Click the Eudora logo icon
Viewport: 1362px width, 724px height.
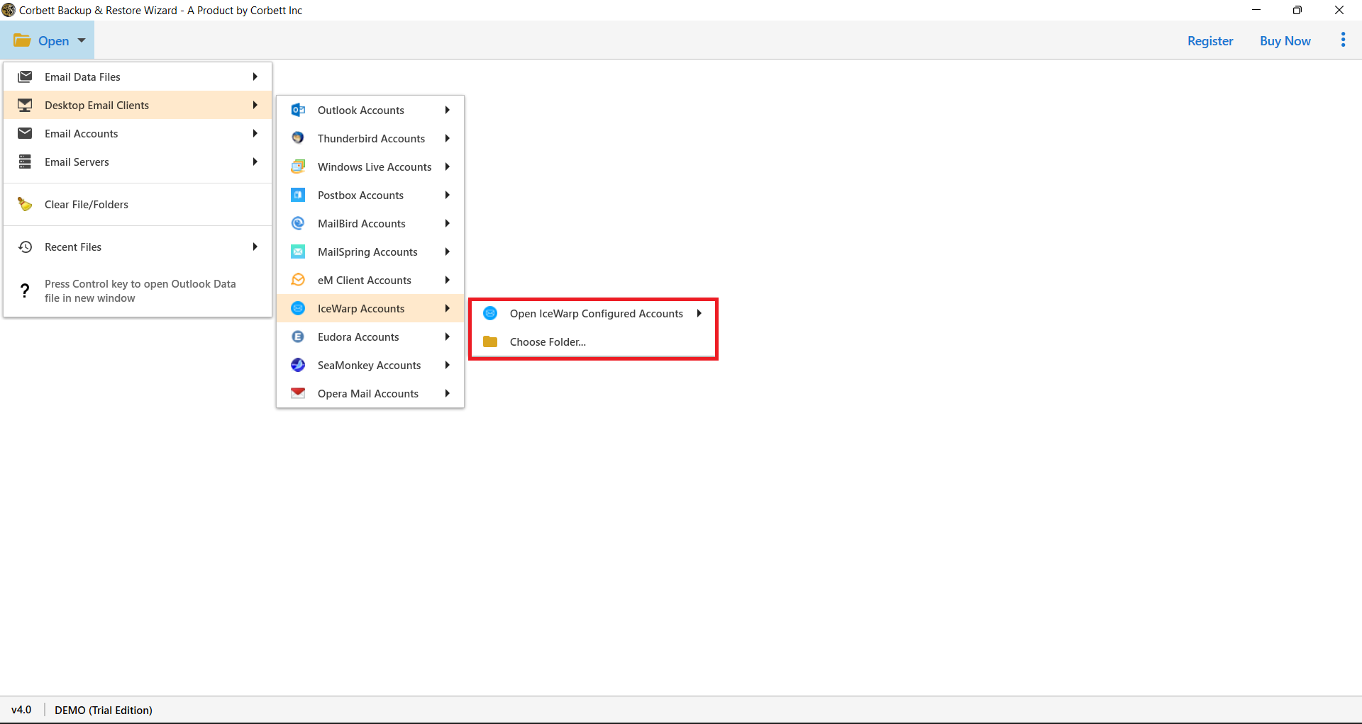pyautogui.click(x=298, y=336)
